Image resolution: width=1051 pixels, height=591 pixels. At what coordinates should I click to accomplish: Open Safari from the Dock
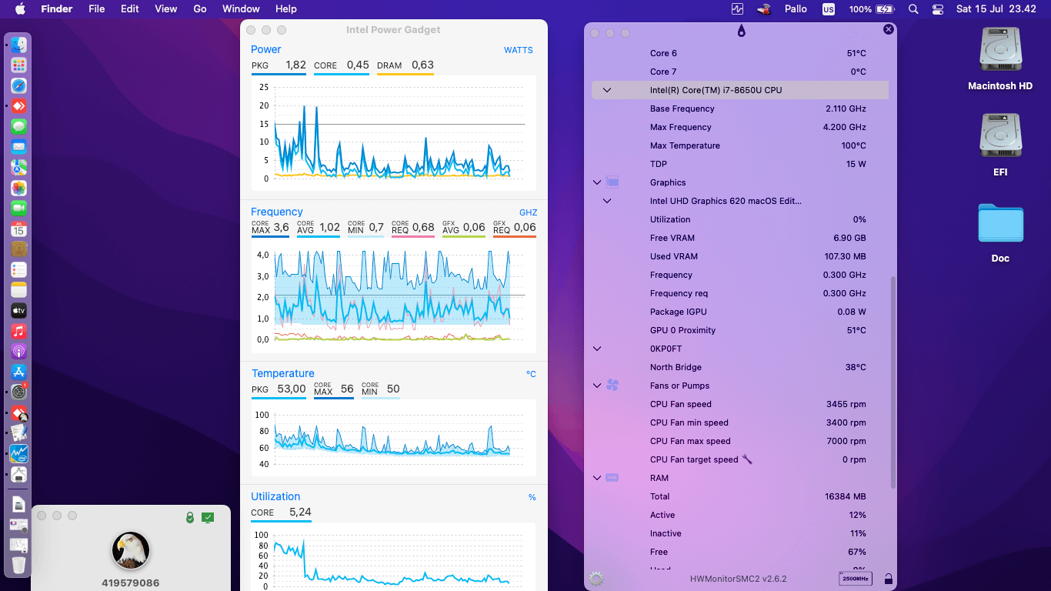(x=18, y=86)
